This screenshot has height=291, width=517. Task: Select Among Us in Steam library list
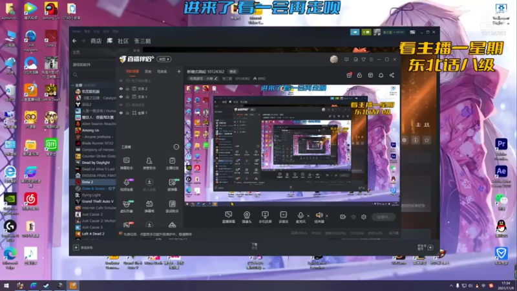pyautogui.click(x=90, y=131)
